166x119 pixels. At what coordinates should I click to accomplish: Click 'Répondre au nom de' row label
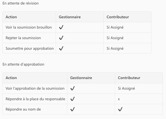point(23,109)
